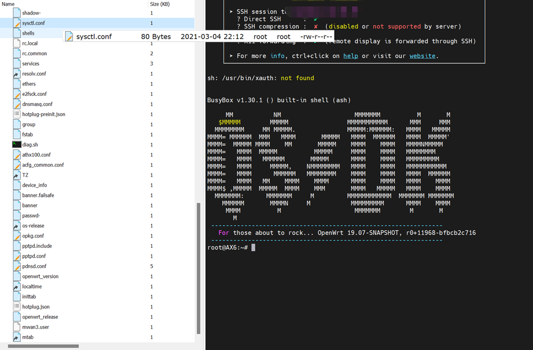Sort files by the Name column header
Screen dimensions: 533x350
click(x=8, y=4)
